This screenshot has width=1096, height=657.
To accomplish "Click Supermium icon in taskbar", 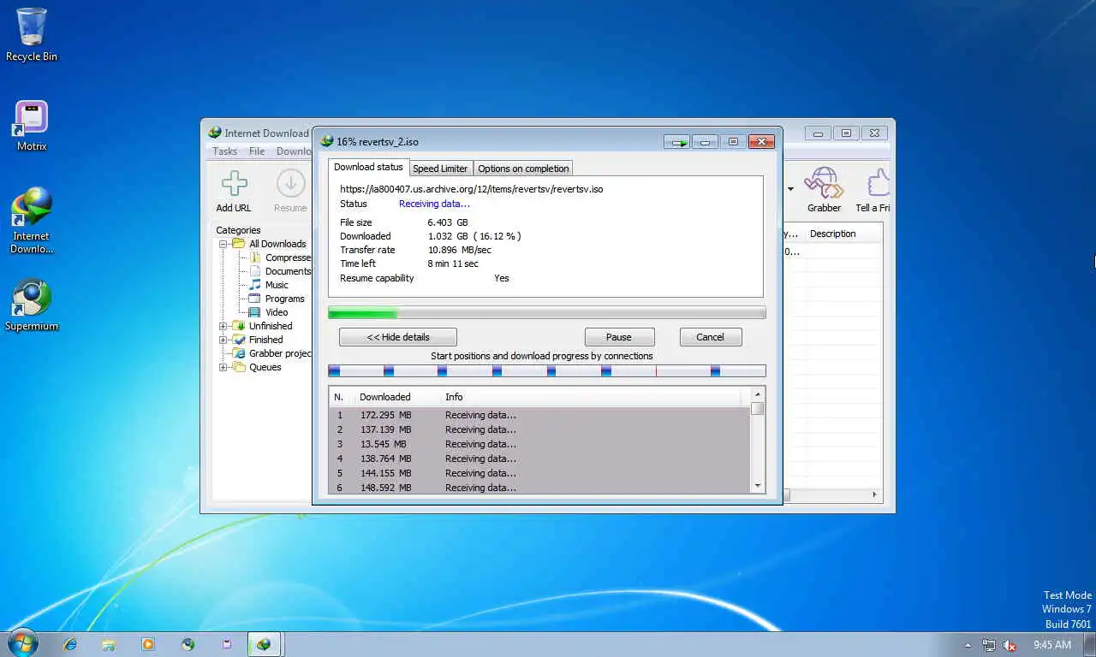I will (x=188, y=644).
